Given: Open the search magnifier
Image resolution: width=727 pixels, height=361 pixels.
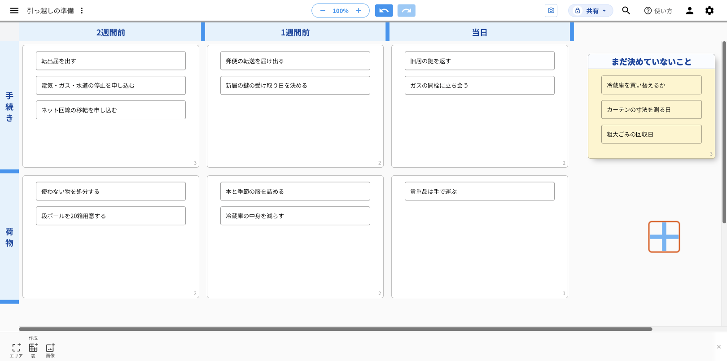Looking at the screenshot, I should point(626,10).
